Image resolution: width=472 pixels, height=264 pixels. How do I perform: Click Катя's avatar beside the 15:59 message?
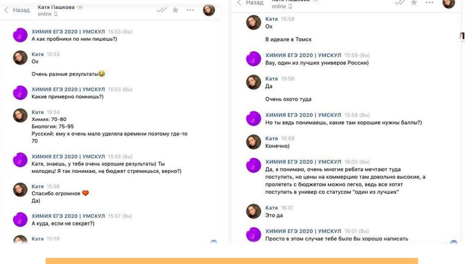(254, 142)
